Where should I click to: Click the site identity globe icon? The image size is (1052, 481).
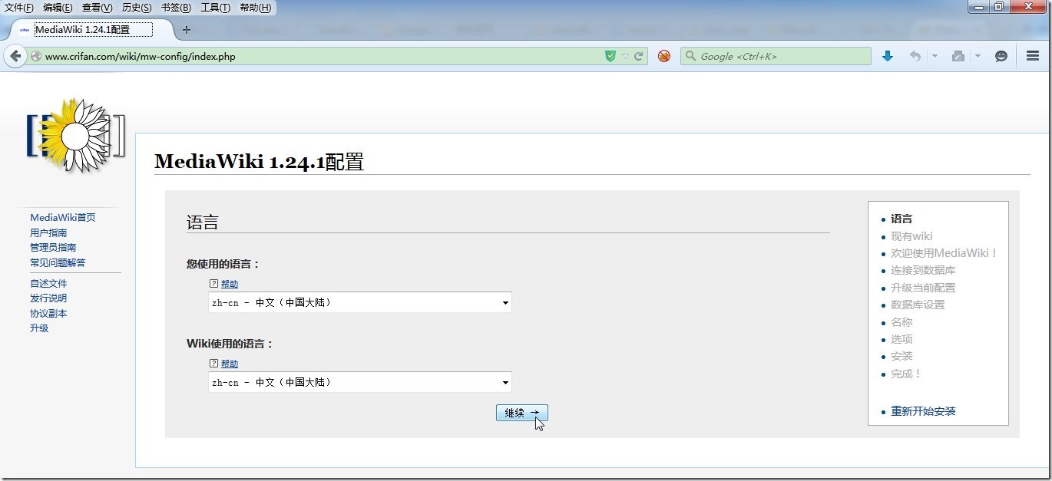coord(35,56)
